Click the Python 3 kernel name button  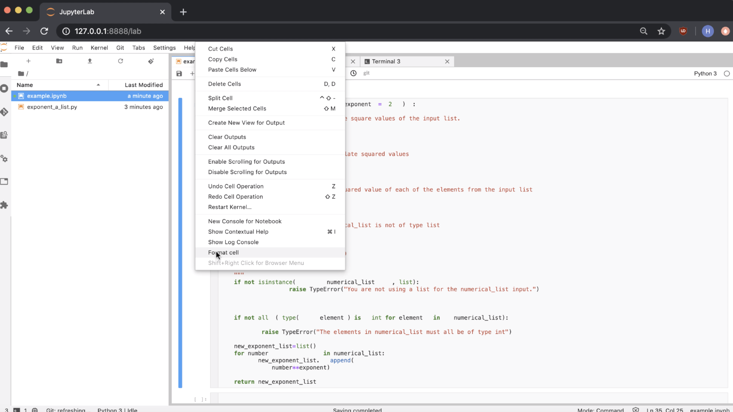705,74
